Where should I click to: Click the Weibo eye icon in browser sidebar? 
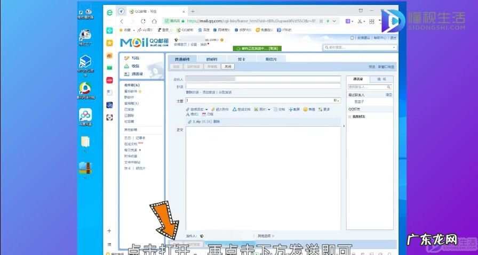(109, 55)
